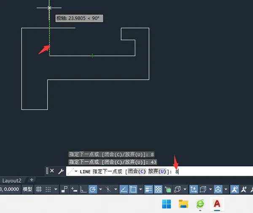253x213 pixels.
Task: Choose the 闭合(C) close option
Action: coord(137,171)
